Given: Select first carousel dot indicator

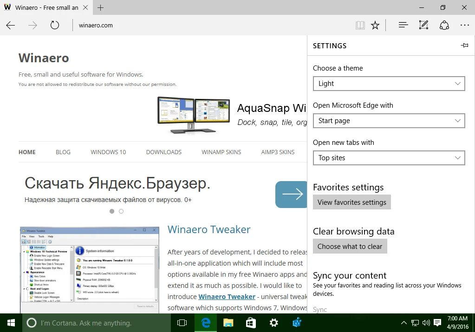Looking at the screenshot, I should pyautogui.click(x=112, y=211).
